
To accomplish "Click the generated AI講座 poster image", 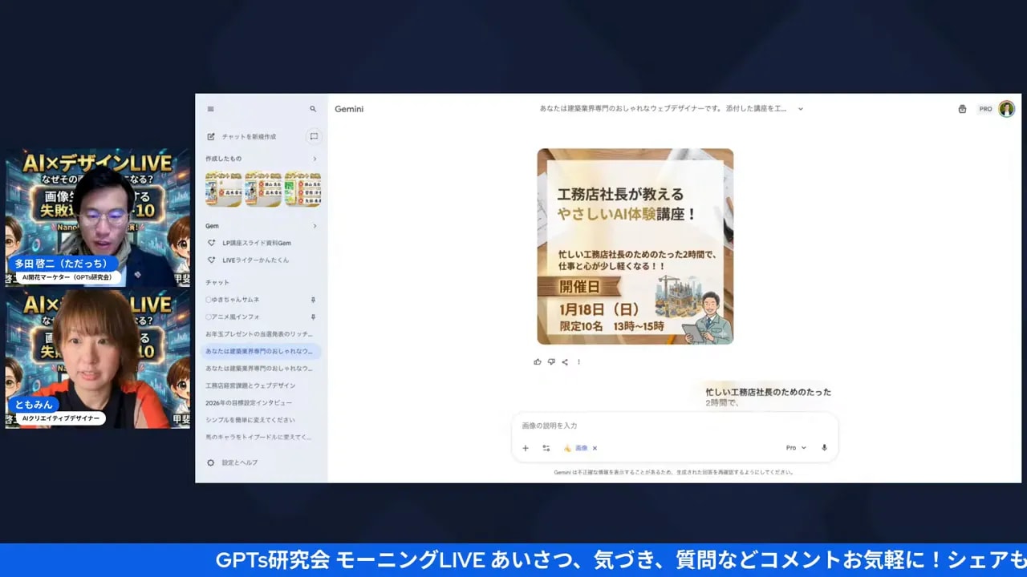I will click(x=635, y=246).
